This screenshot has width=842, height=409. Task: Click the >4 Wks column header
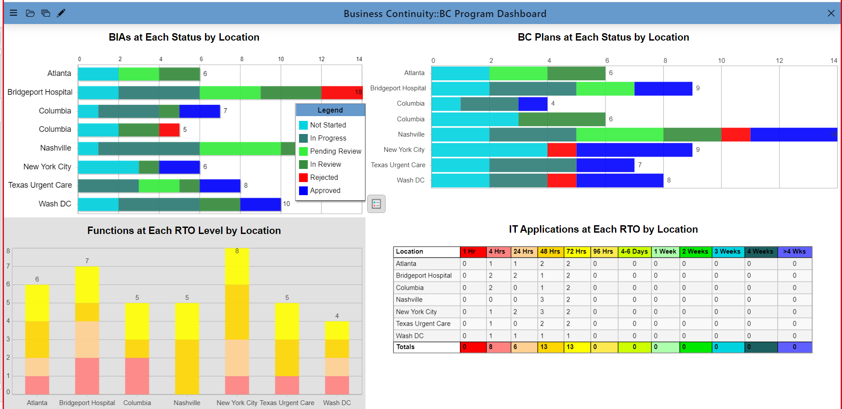(794, 252)
